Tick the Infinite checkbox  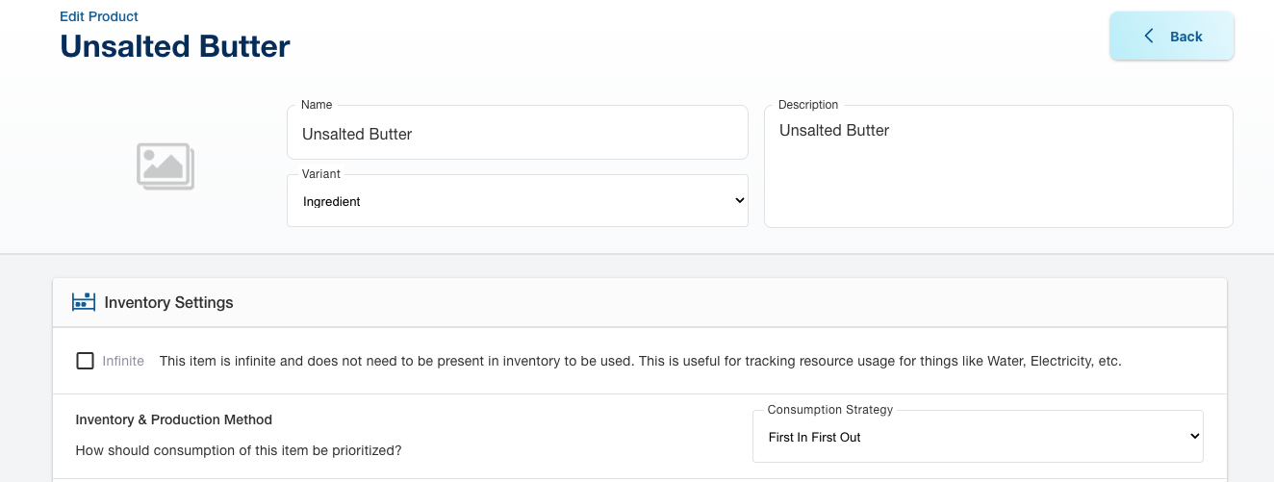tap(85, 361)
